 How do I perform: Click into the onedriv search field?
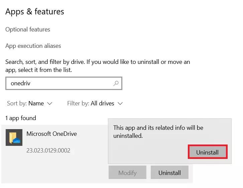[64, 83]
